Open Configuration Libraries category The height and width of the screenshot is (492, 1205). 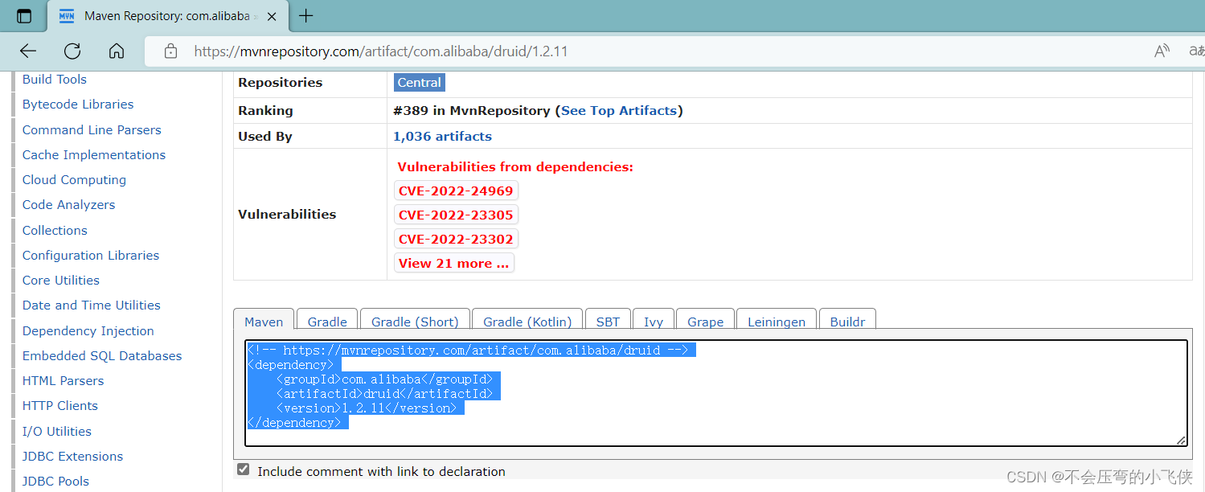(x=91, y=255)
